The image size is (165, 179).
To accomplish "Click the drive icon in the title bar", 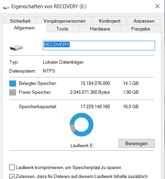I will (x=6, y=8).
